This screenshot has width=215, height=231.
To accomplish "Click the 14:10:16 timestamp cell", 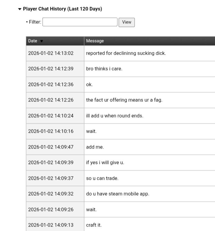I will click(51, 131).
